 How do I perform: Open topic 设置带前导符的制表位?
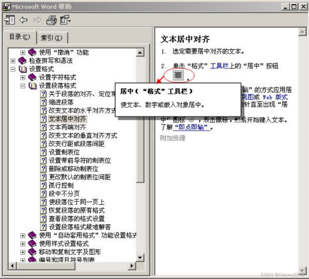pos(79,161)
